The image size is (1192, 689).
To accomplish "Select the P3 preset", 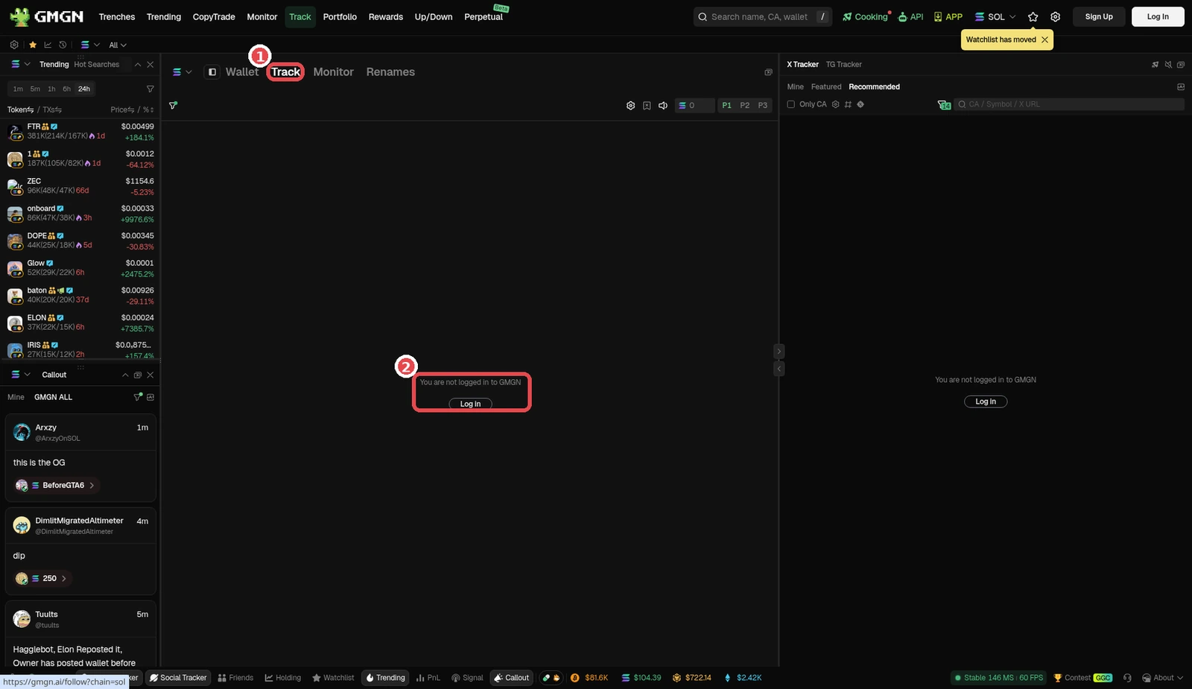I will pos(762,106).
